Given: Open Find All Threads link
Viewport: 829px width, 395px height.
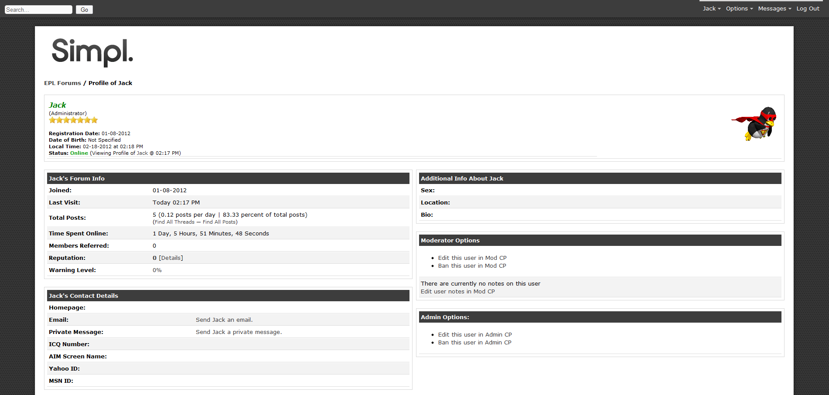Looking at the screenshot, I should pos(174,222).
